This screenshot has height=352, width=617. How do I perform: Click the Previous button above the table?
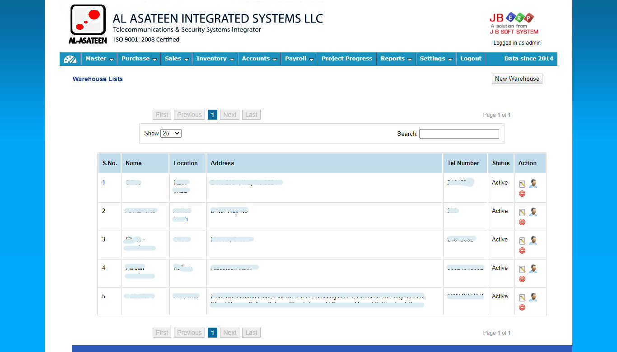click(x=189, y=115)
